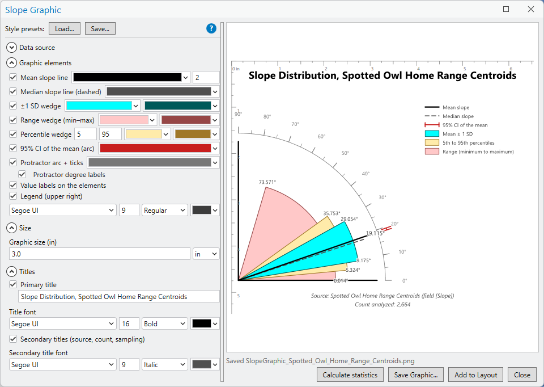Viewport: 544px width, 387px height.
Task: Open the blue help question mark icon
Action: (x=211, y=28)
